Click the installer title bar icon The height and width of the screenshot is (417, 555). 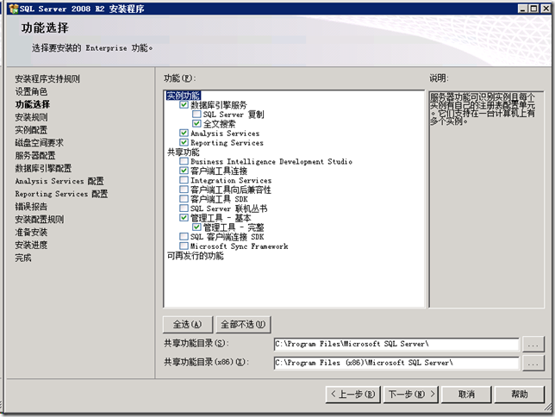[13, 9]
